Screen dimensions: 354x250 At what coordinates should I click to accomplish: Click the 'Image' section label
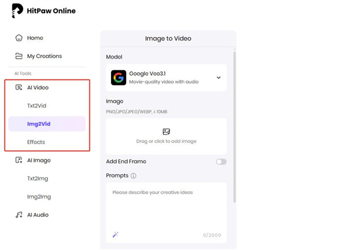tap(115, 101)
